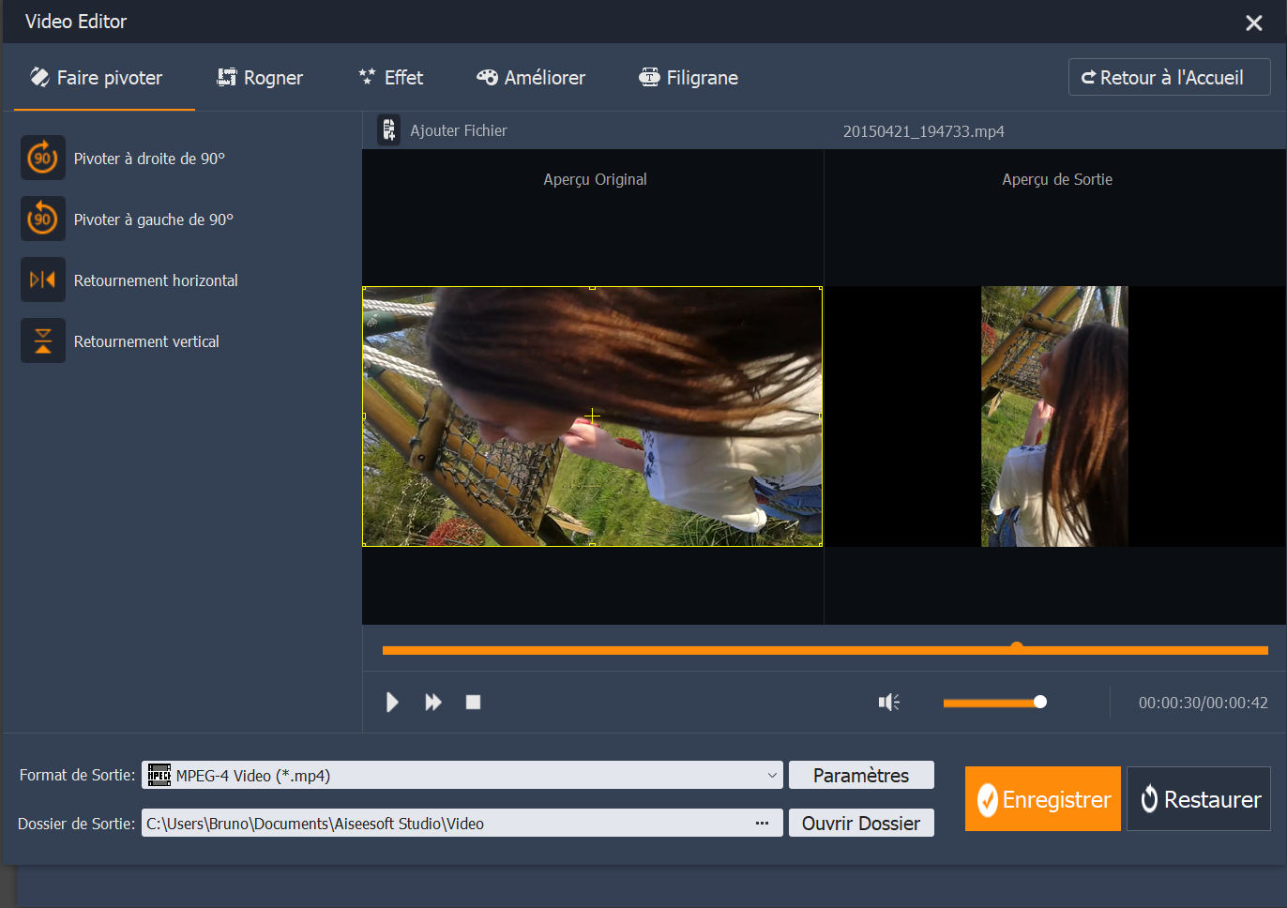
Task: Switch to the Effet tab
Action: (x=391, y=78)
